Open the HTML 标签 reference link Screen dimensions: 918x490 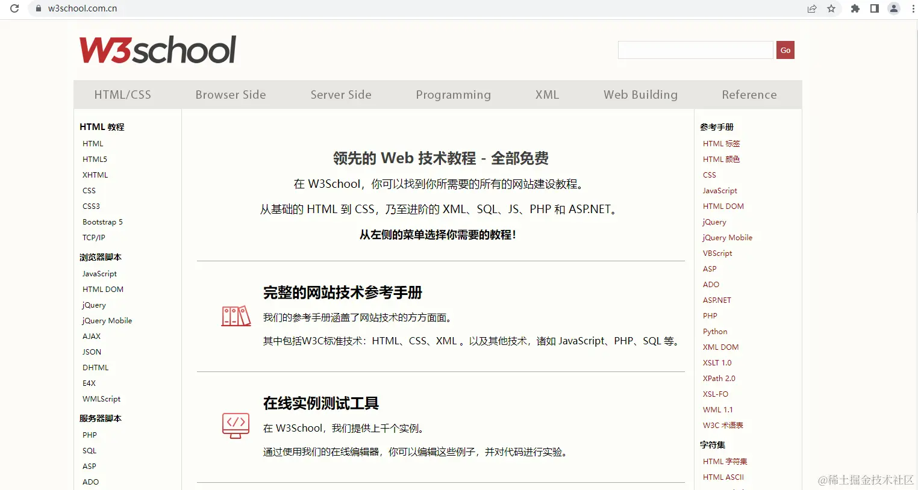click(x=721, y=144)
